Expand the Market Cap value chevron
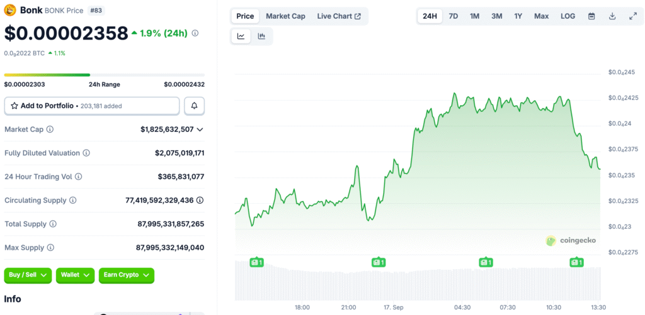The image size is (645, 315). point(200,130)
